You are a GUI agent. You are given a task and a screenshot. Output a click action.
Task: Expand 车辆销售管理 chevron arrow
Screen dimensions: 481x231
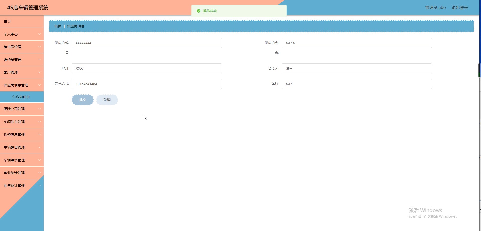[40, 147]
